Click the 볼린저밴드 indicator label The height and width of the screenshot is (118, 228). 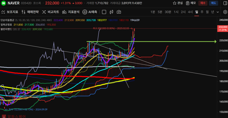pyautogui.click(x=6, y=29)
